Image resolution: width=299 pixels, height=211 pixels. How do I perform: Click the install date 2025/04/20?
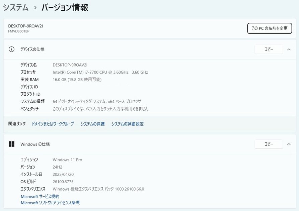click(x=63, y=174)
